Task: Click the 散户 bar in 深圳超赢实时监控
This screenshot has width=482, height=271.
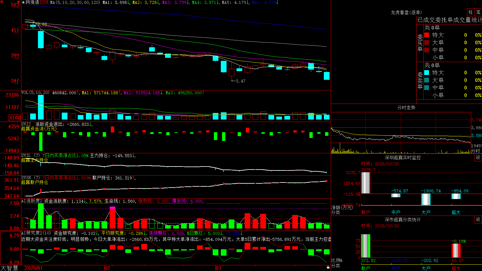Action: click(365, 183)
